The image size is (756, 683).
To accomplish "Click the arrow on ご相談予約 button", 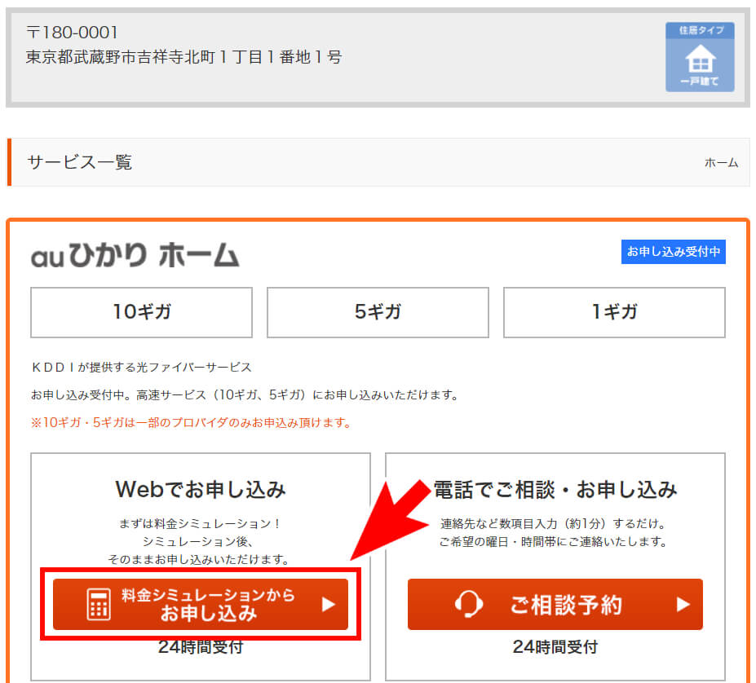I will 683,604.
